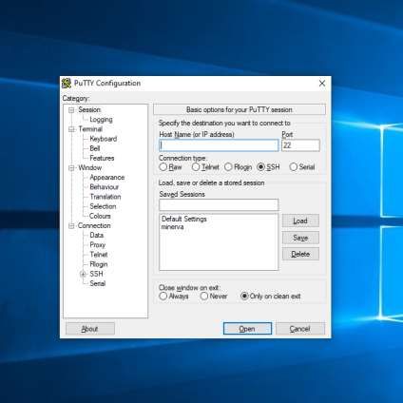
Task: Open the Behaviour settings category
Action: [105, 187]
